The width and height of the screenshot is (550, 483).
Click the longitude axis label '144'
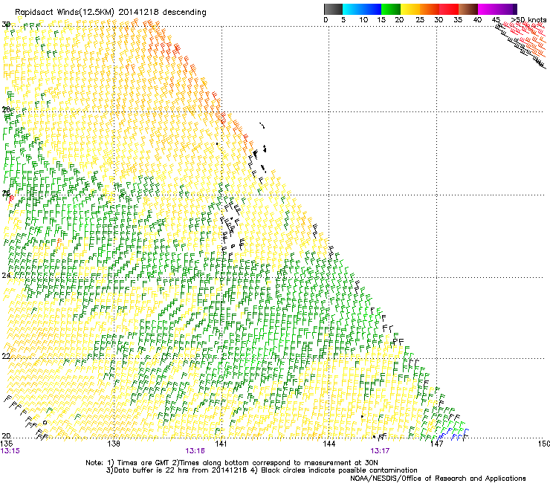tap(329, 444)
